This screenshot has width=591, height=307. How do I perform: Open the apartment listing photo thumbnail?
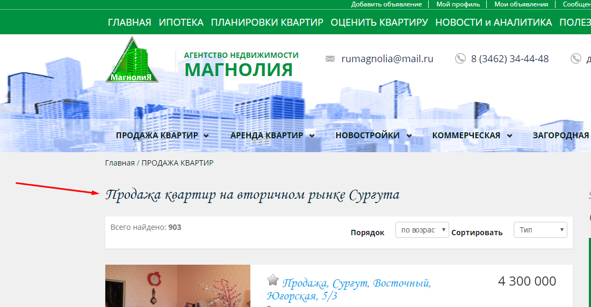177,286
